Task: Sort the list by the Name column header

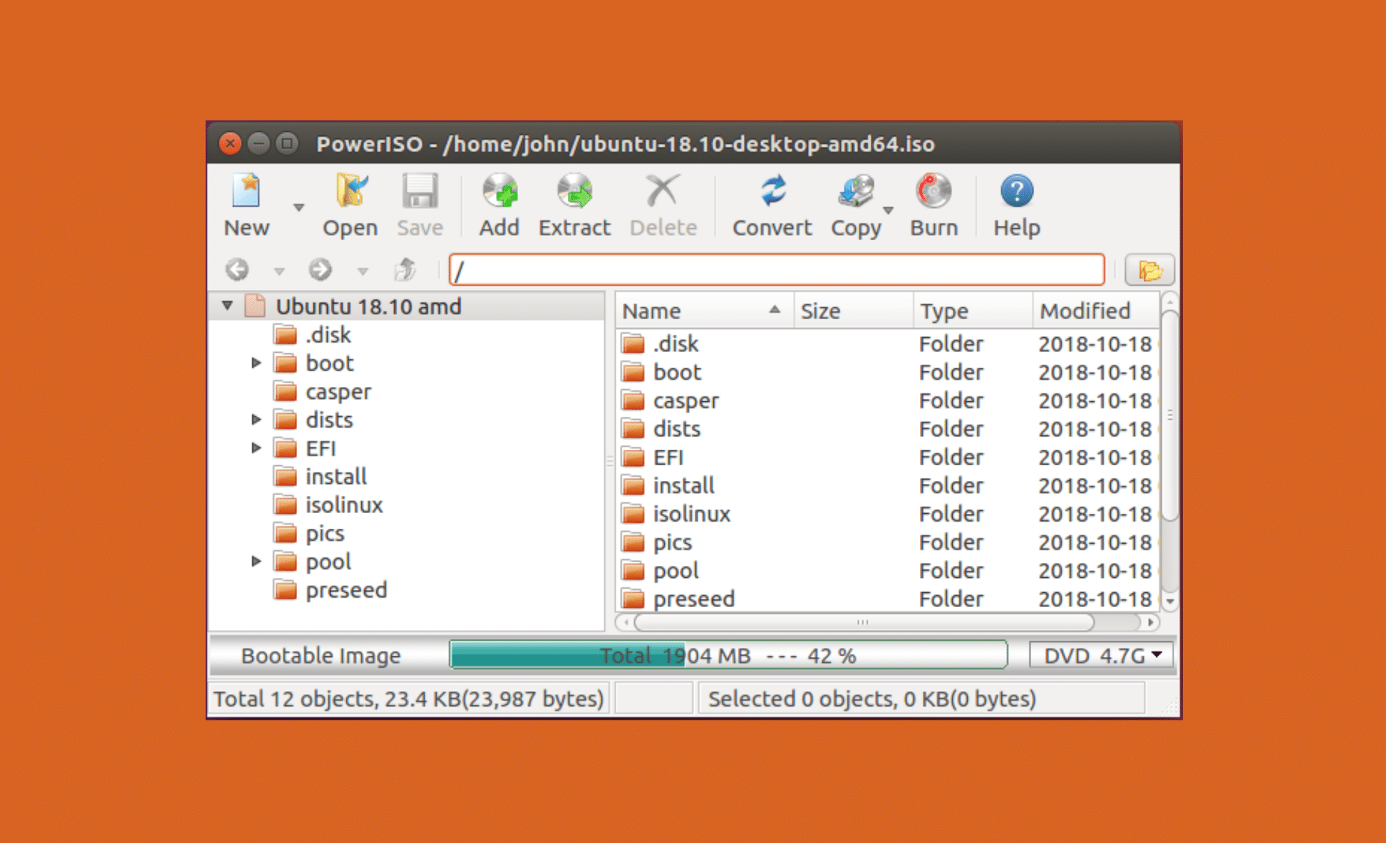Action: tap(704, 311)
